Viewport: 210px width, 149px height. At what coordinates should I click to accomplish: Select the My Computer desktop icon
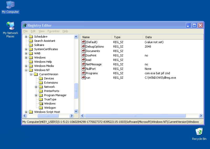10,7
